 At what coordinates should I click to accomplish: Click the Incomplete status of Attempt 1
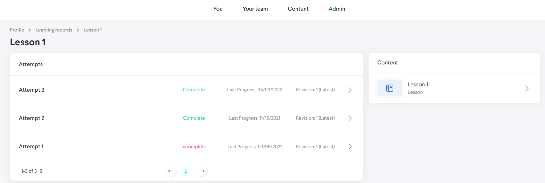[194, 147]
